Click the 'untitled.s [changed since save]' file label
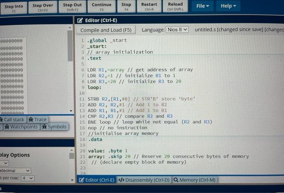Screen dimensions: 284x193 click(229, 30)
